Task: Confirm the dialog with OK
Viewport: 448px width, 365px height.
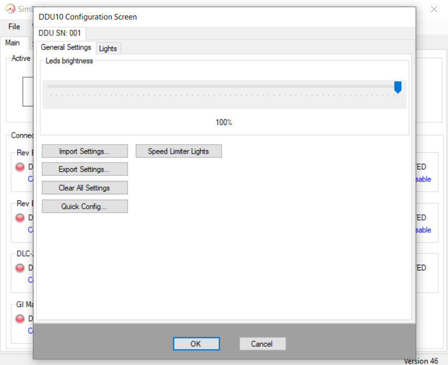Action: (196, 344)
